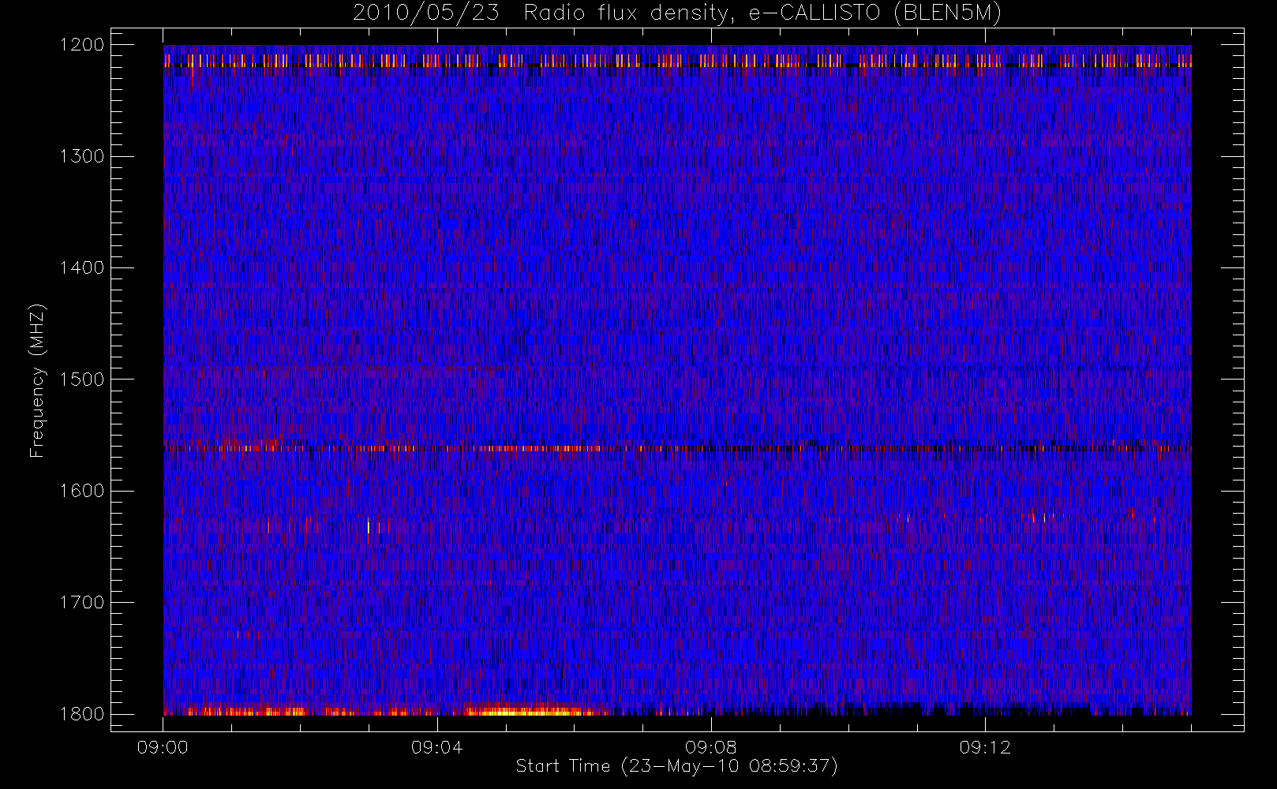Click the 09:08 time tick label

[x=710, y=747]
